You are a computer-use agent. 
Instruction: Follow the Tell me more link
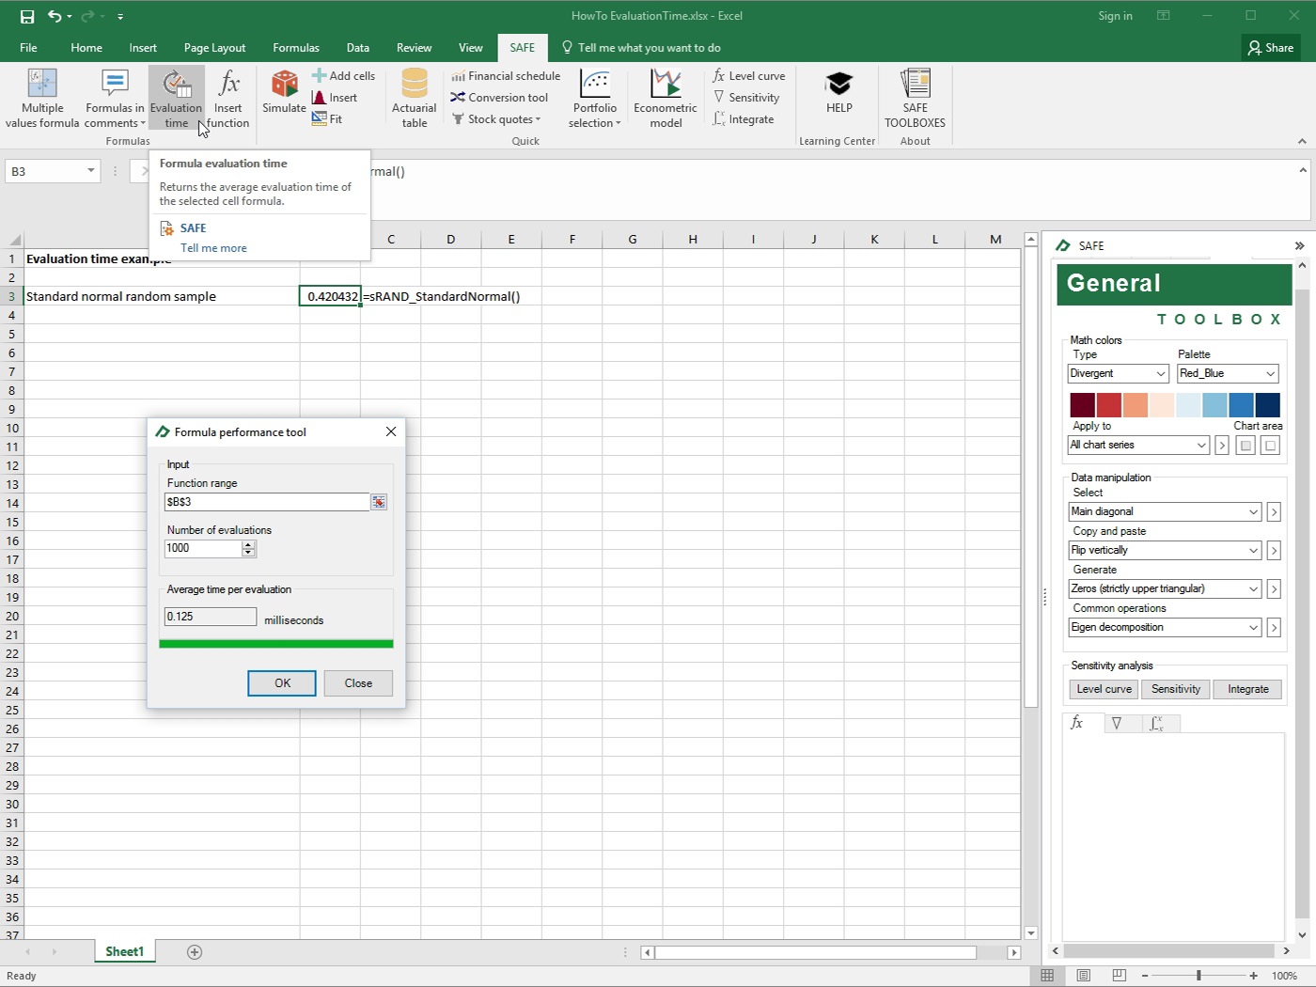click(x=213, y=248)
